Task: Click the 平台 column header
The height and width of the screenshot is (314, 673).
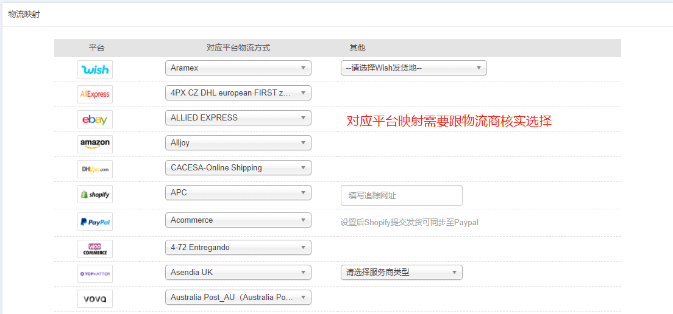Action: click(x=96, y=48)
